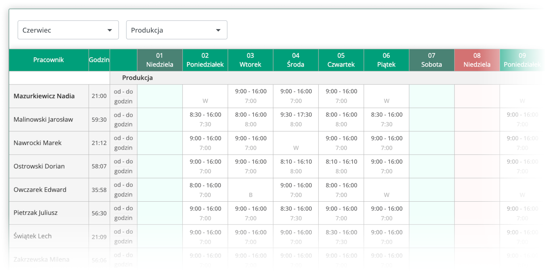The width and height of the screenshot is (547, 273).
Task: Open employee Malinowski Jarosław
Action: [43, 119]
